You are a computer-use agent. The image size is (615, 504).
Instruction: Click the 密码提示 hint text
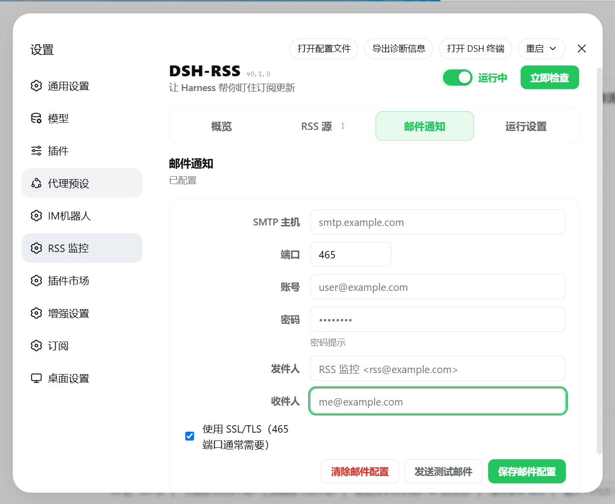tap(328, 343)
